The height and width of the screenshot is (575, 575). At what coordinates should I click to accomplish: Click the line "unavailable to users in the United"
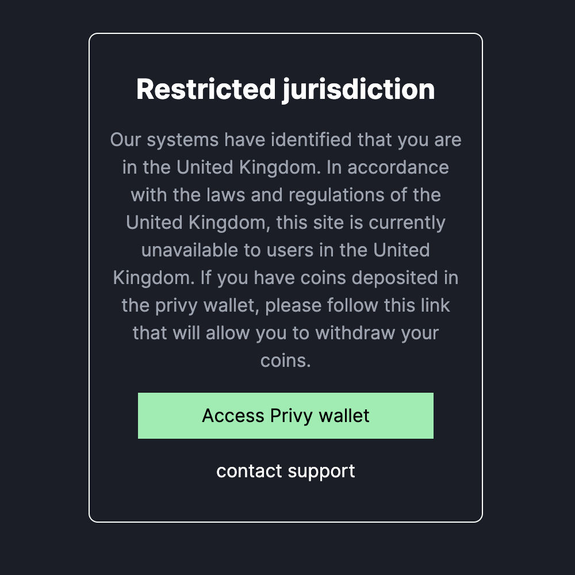point(285,250)
